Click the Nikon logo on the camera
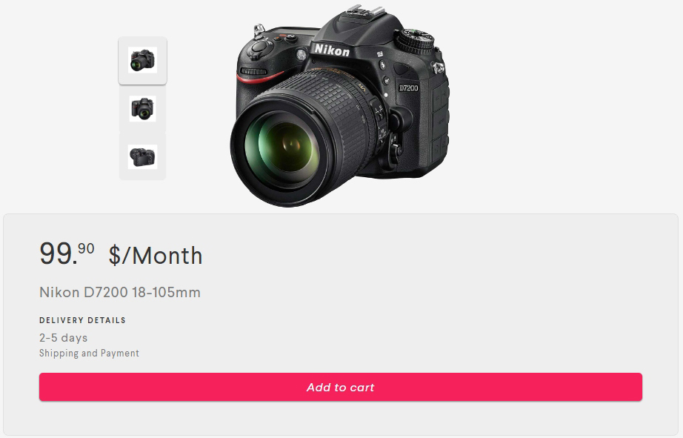The height and width of the screenshot is (438, 683). click(331, 50)
